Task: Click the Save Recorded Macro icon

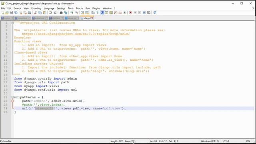Action: pos(149,13)
